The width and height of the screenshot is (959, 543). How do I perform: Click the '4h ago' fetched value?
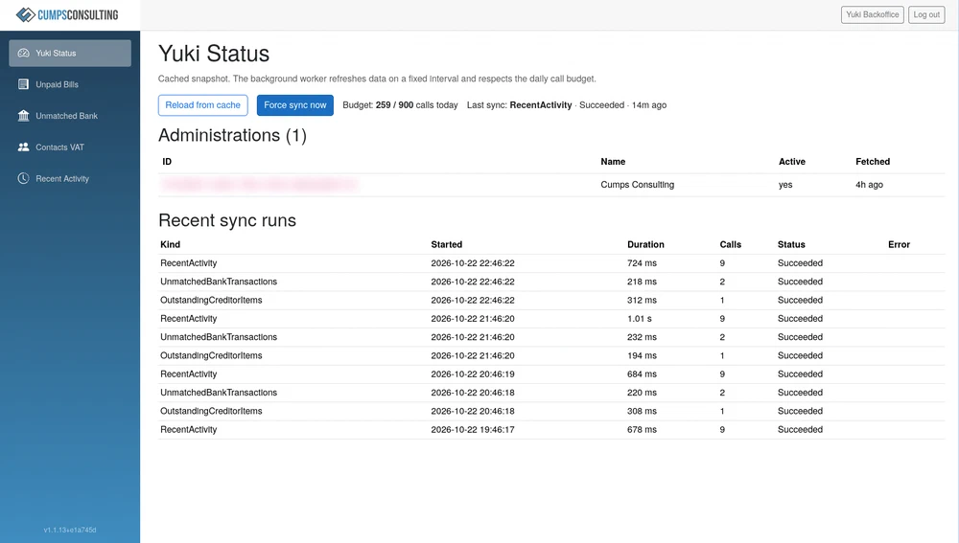click(x=869, y=185)
